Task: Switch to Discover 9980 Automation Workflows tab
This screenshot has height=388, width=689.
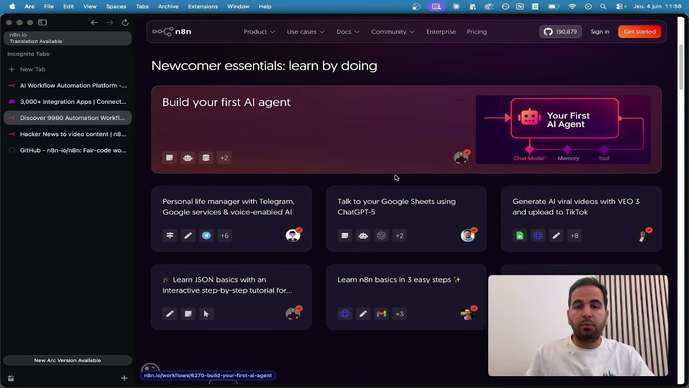Action: click(67, 117)
